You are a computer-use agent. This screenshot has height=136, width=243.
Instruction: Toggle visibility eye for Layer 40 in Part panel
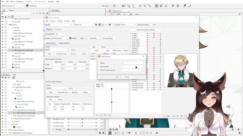3,67
